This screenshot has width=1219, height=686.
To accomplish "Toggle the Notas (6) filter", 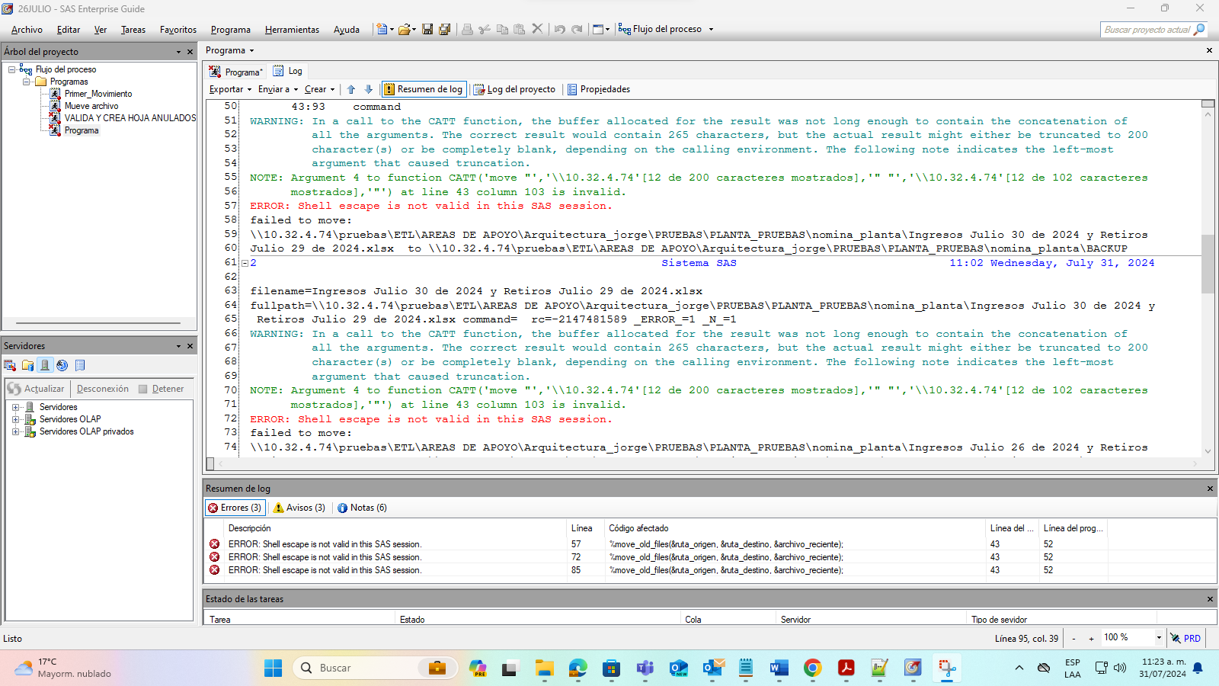I will pos(363,507).
